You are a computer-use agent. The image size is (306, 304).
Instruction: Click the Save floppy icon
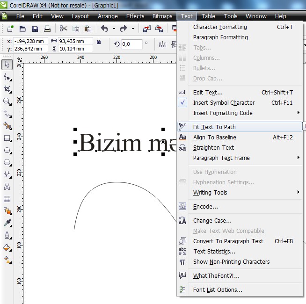(35, 29)
